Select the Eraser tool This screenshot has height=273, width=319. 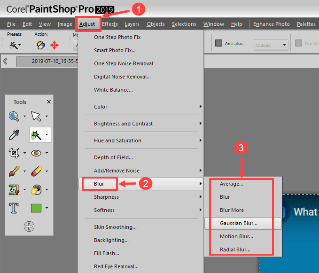(x=36, y=172)
